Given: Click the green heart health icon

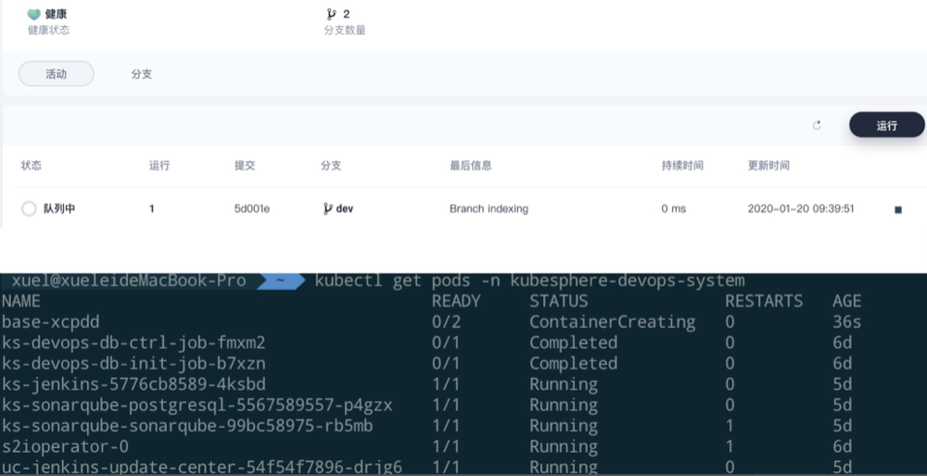Looking at the screenshot, I should (x=34, y=15).
